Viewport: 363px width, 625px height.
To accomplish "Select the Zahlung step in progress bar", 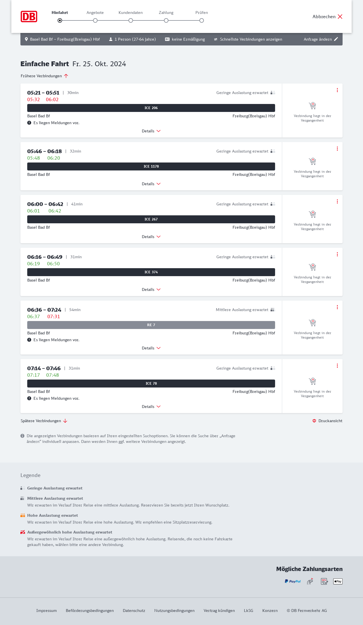I will pyautogui.click(x=166, y=20).
